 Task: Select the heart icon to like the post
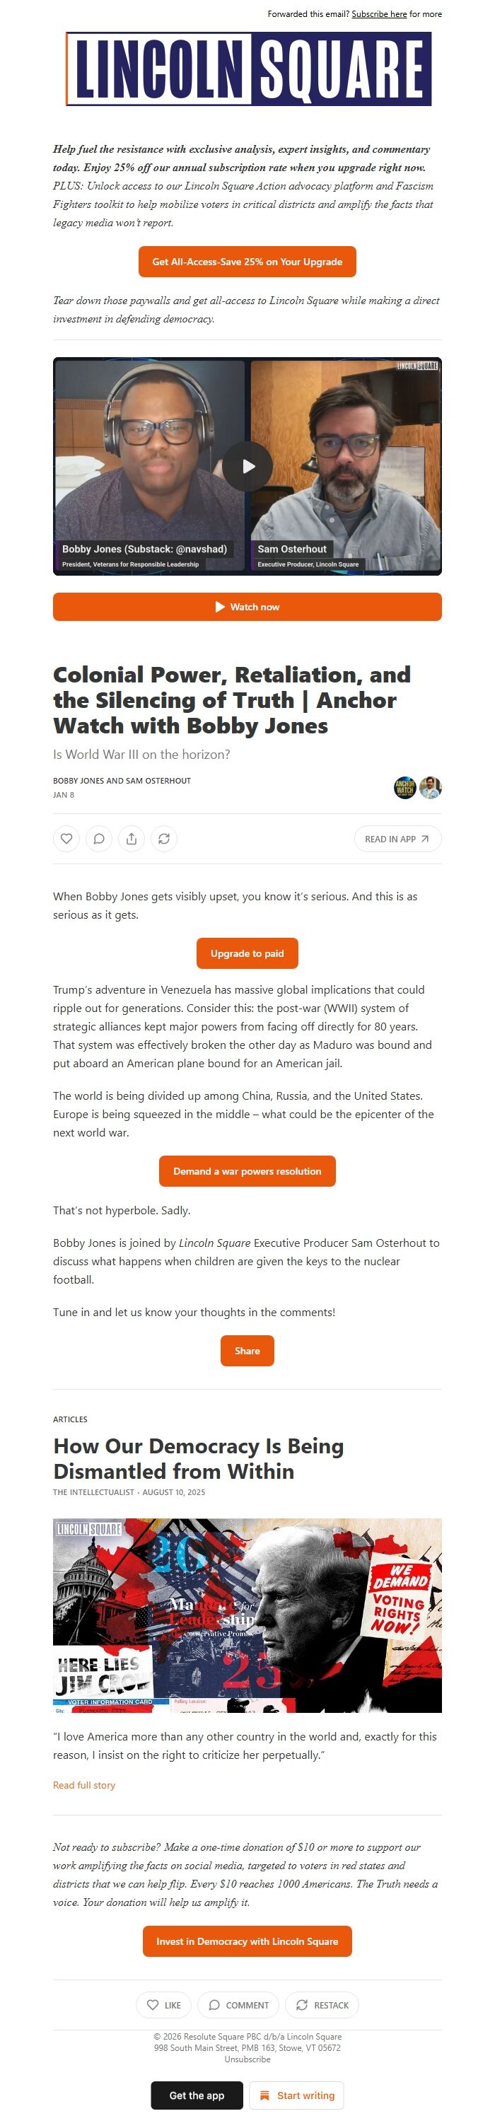[x=66, y=839]
